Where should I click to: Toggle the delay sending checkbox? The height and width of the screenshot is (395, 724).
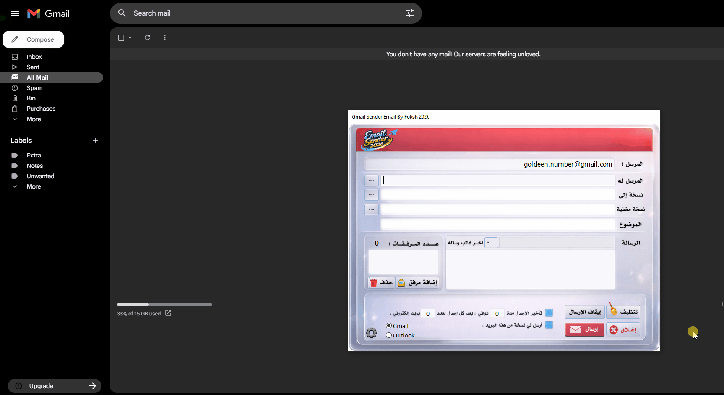549,313
